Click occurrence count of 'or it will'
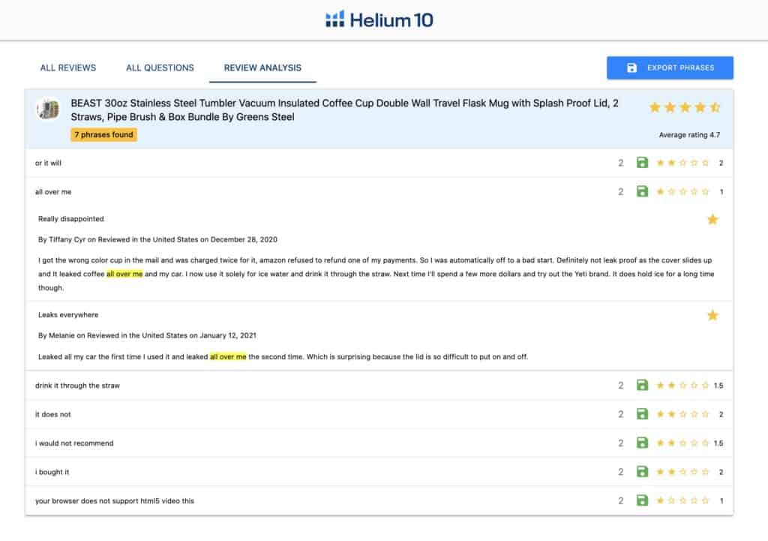 pyautogui.click(x=620, y=163)
